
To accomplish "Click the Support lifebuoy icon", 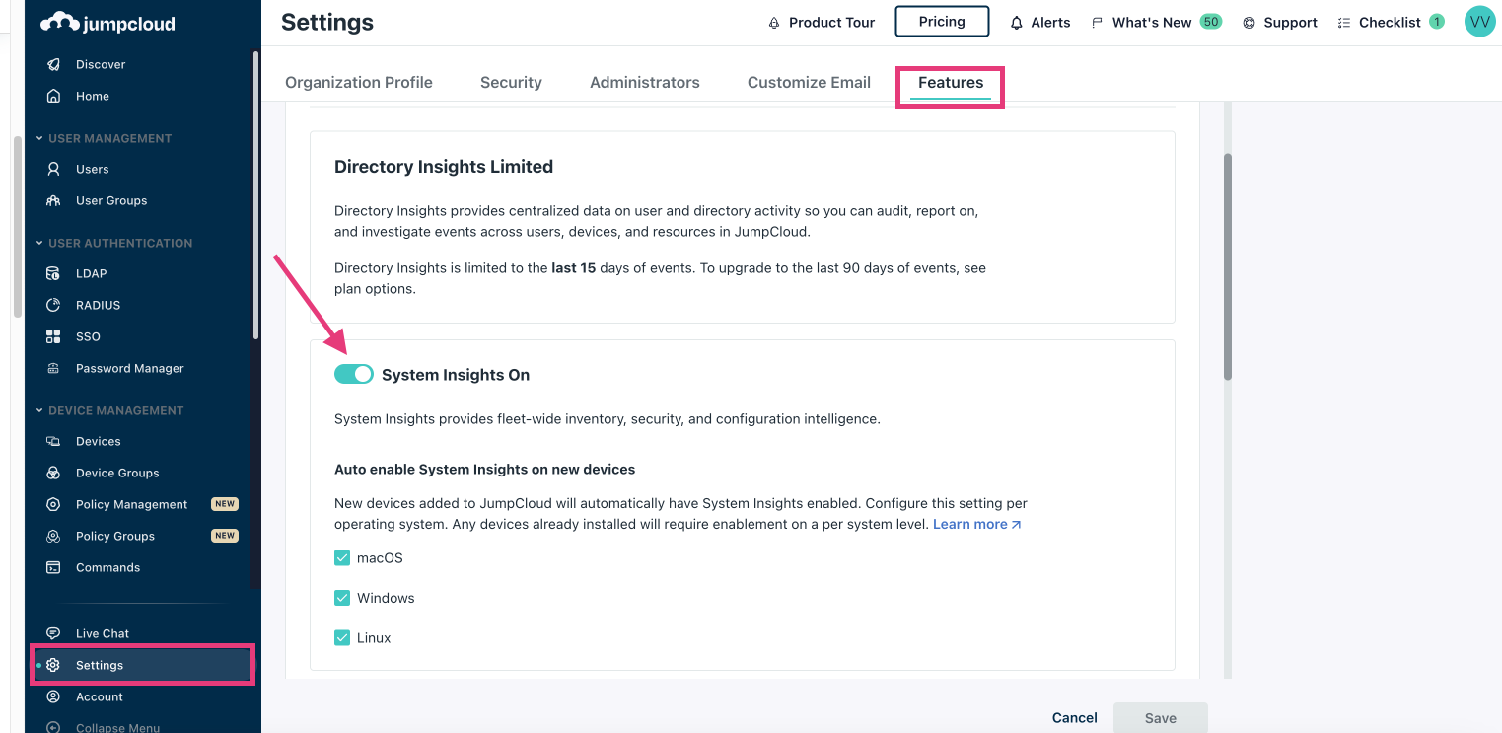I will point(1250,23).
